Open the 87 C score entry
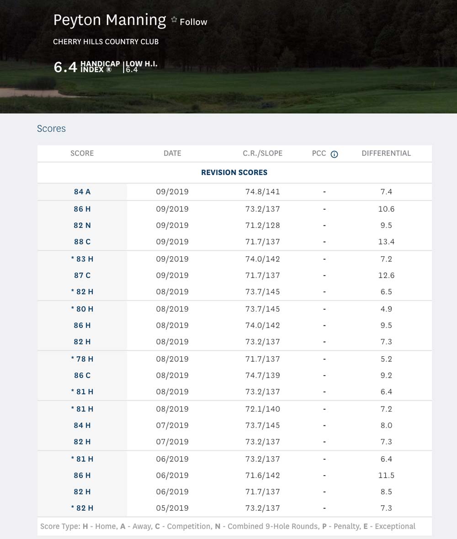The width and height of the screenshot is (457, 539). 82,275
